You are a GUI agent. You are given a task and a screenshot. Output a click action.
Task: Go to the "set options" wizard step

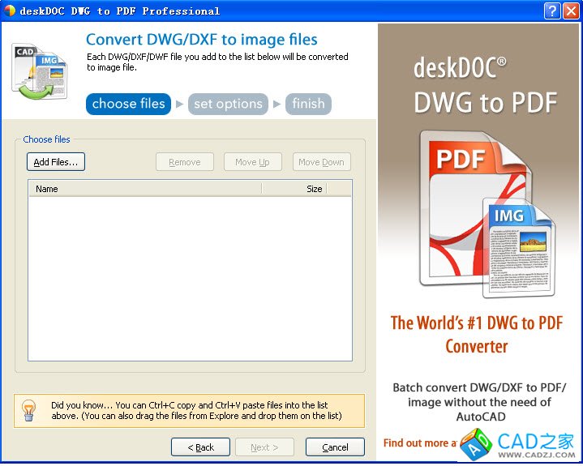(x=228, y=104)
